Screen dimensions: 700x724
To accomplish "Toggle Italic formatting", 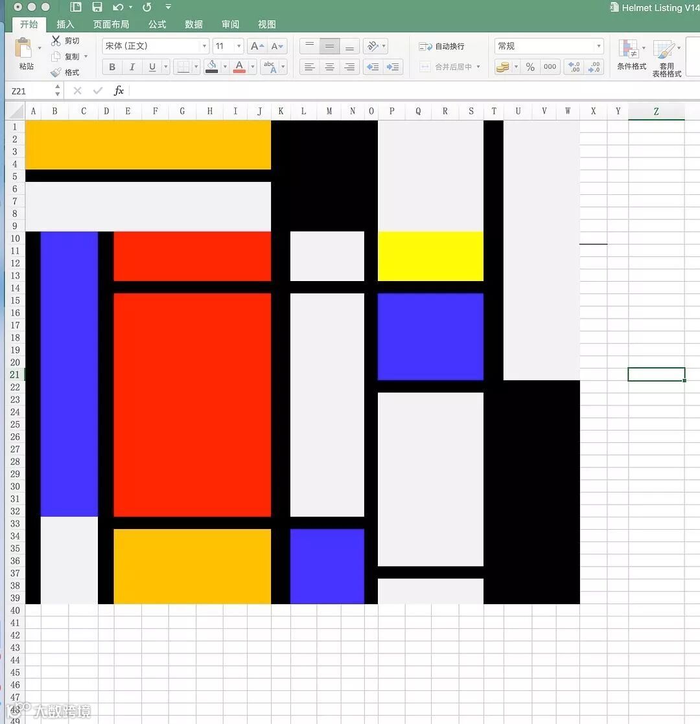I will [132, 67].
